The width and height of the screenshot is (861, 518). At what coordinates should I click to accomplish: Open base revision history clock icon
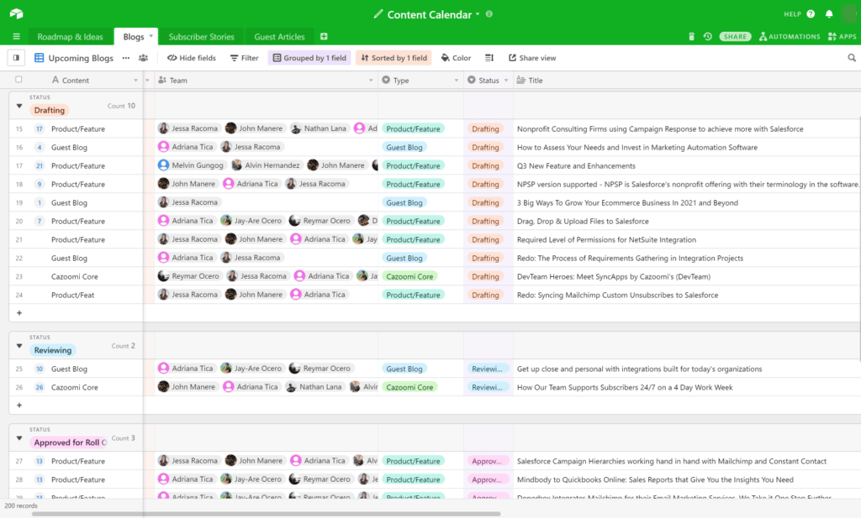click(x=707, y=37)
